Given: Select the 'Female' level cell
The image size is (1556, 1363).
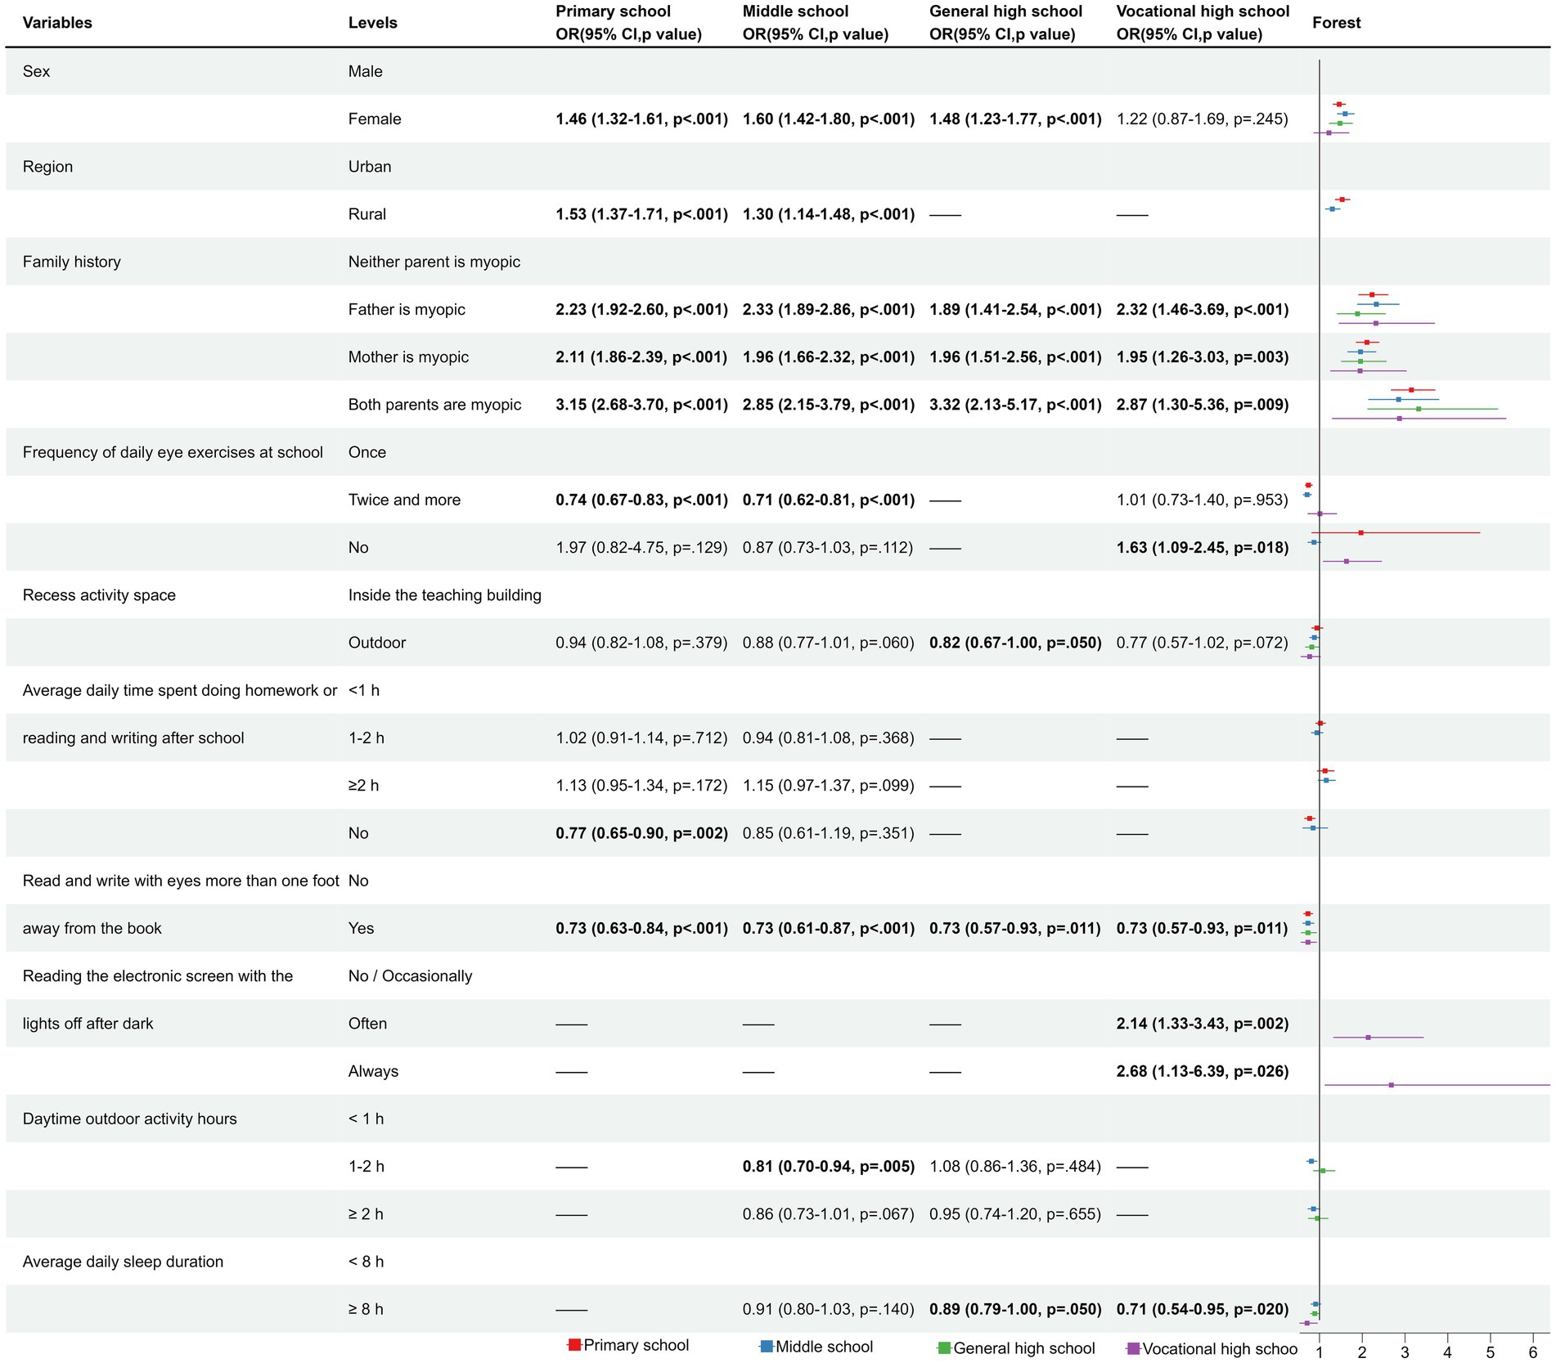Looking at the screenshot, I should pos(375,119).
